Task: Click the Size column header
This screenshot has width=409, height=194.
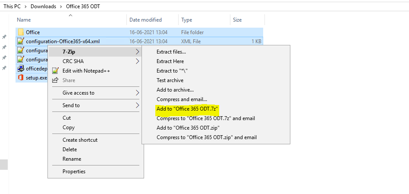Action: (x=237, y=20)
